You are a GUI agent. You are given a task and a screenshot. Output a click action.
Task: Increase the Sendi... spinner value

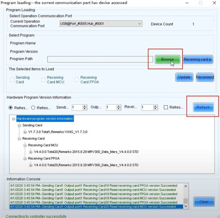85,106
